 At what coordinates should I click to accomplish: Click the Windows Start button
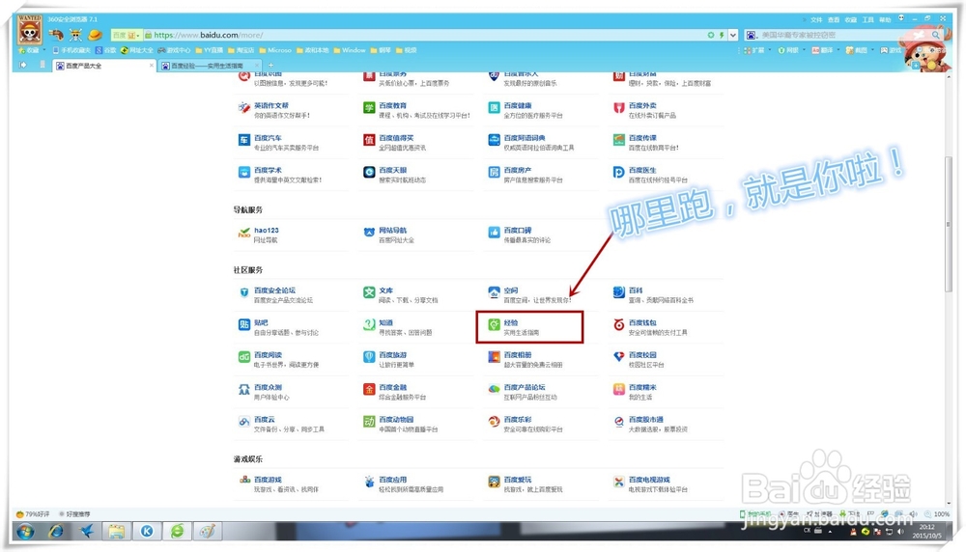click(x=25, y=531)
